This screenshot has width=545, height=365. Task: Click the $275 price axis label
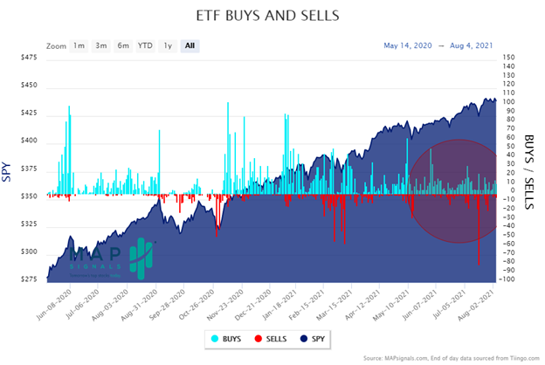pyautogui.click(x=29, y=279)
